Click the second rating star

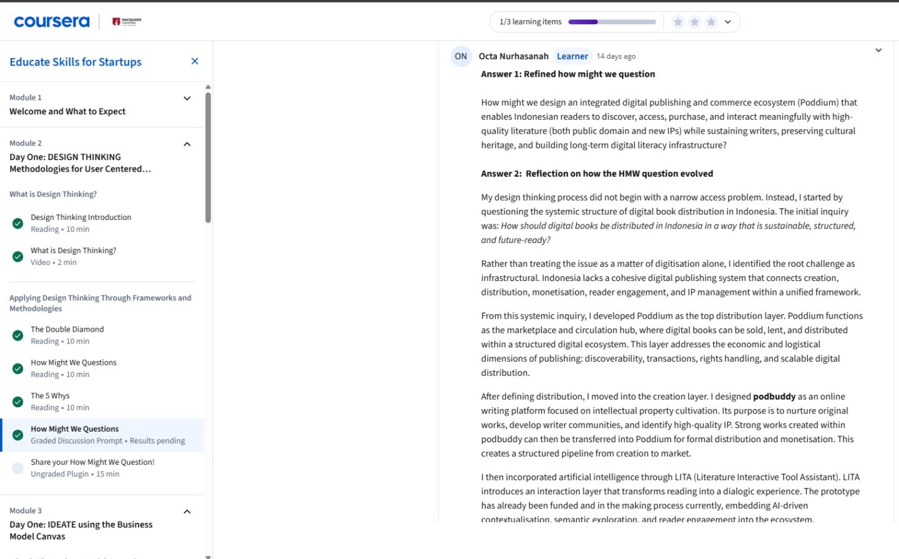tap(694, 22)
